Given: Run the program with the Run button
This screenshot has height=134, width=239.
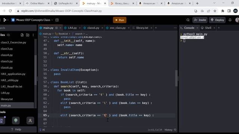Looking at the screenshot, I should (119, 20).
